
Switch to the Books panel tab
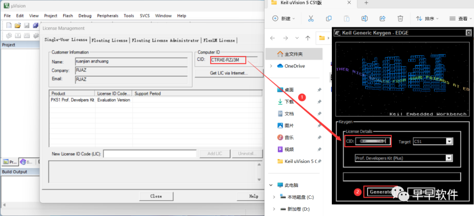point(26,162)
